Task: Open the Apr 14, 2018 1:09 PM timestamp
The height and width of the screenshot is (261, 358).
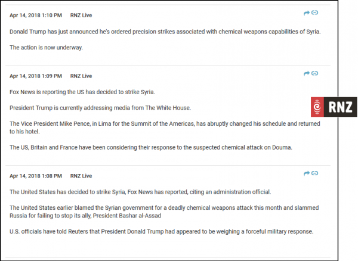Action: pyautogui.click(x=36, y=76)
